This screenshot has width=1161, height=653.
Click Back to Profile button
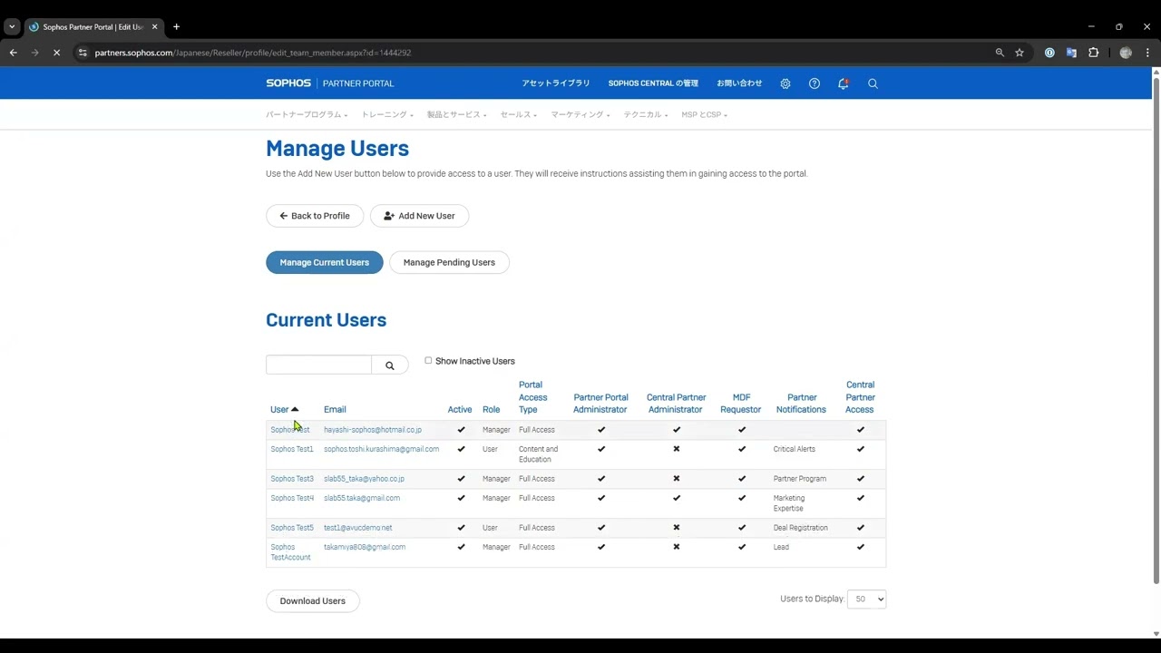point(315,216)
